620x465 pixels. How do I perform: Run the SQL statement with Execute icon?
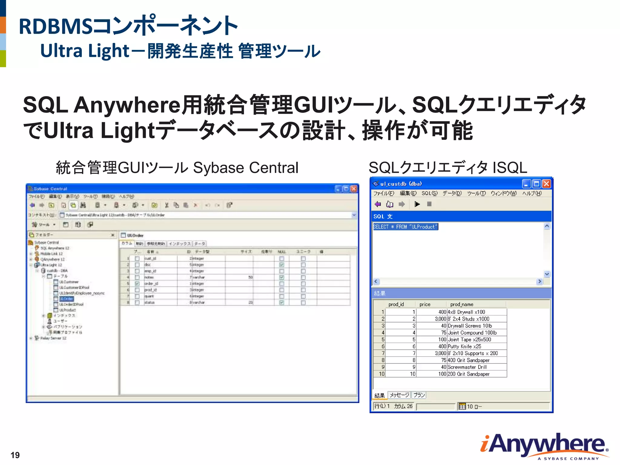pos(417,204)
